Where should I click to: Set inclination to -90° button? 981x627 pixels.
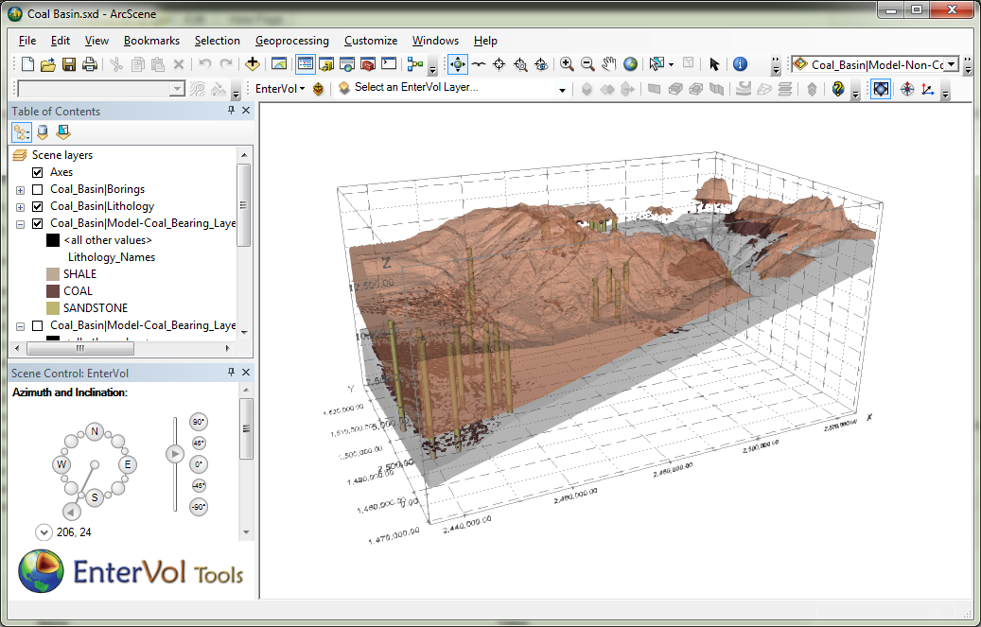[199, 507]
